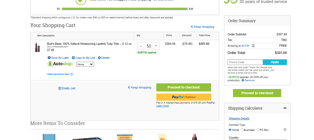Remove the BURT20 promo code
Viewport: 314px width, 140px height.
[248, 80]
